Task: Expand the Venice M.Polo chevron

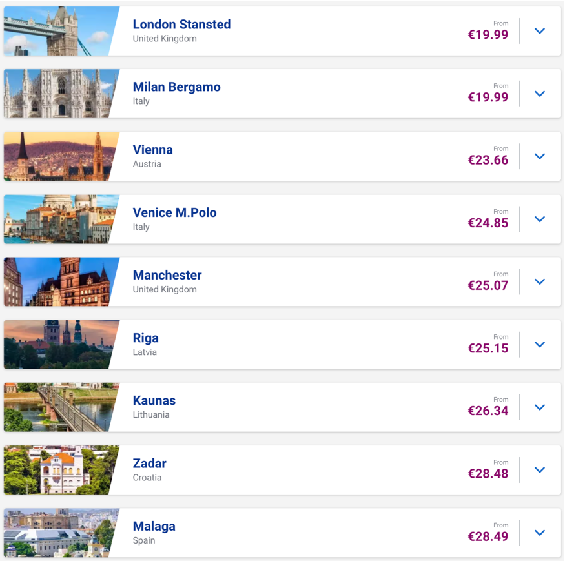Action: [x=540, y=219]
